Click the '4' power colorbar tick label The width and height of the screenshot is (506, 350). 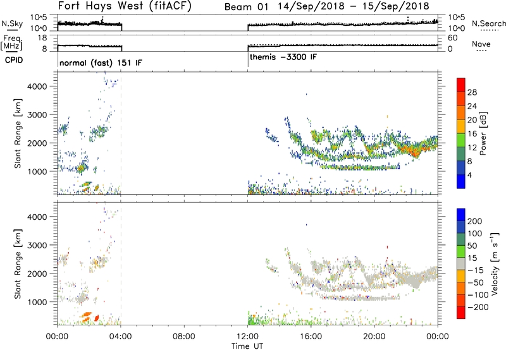469,175
